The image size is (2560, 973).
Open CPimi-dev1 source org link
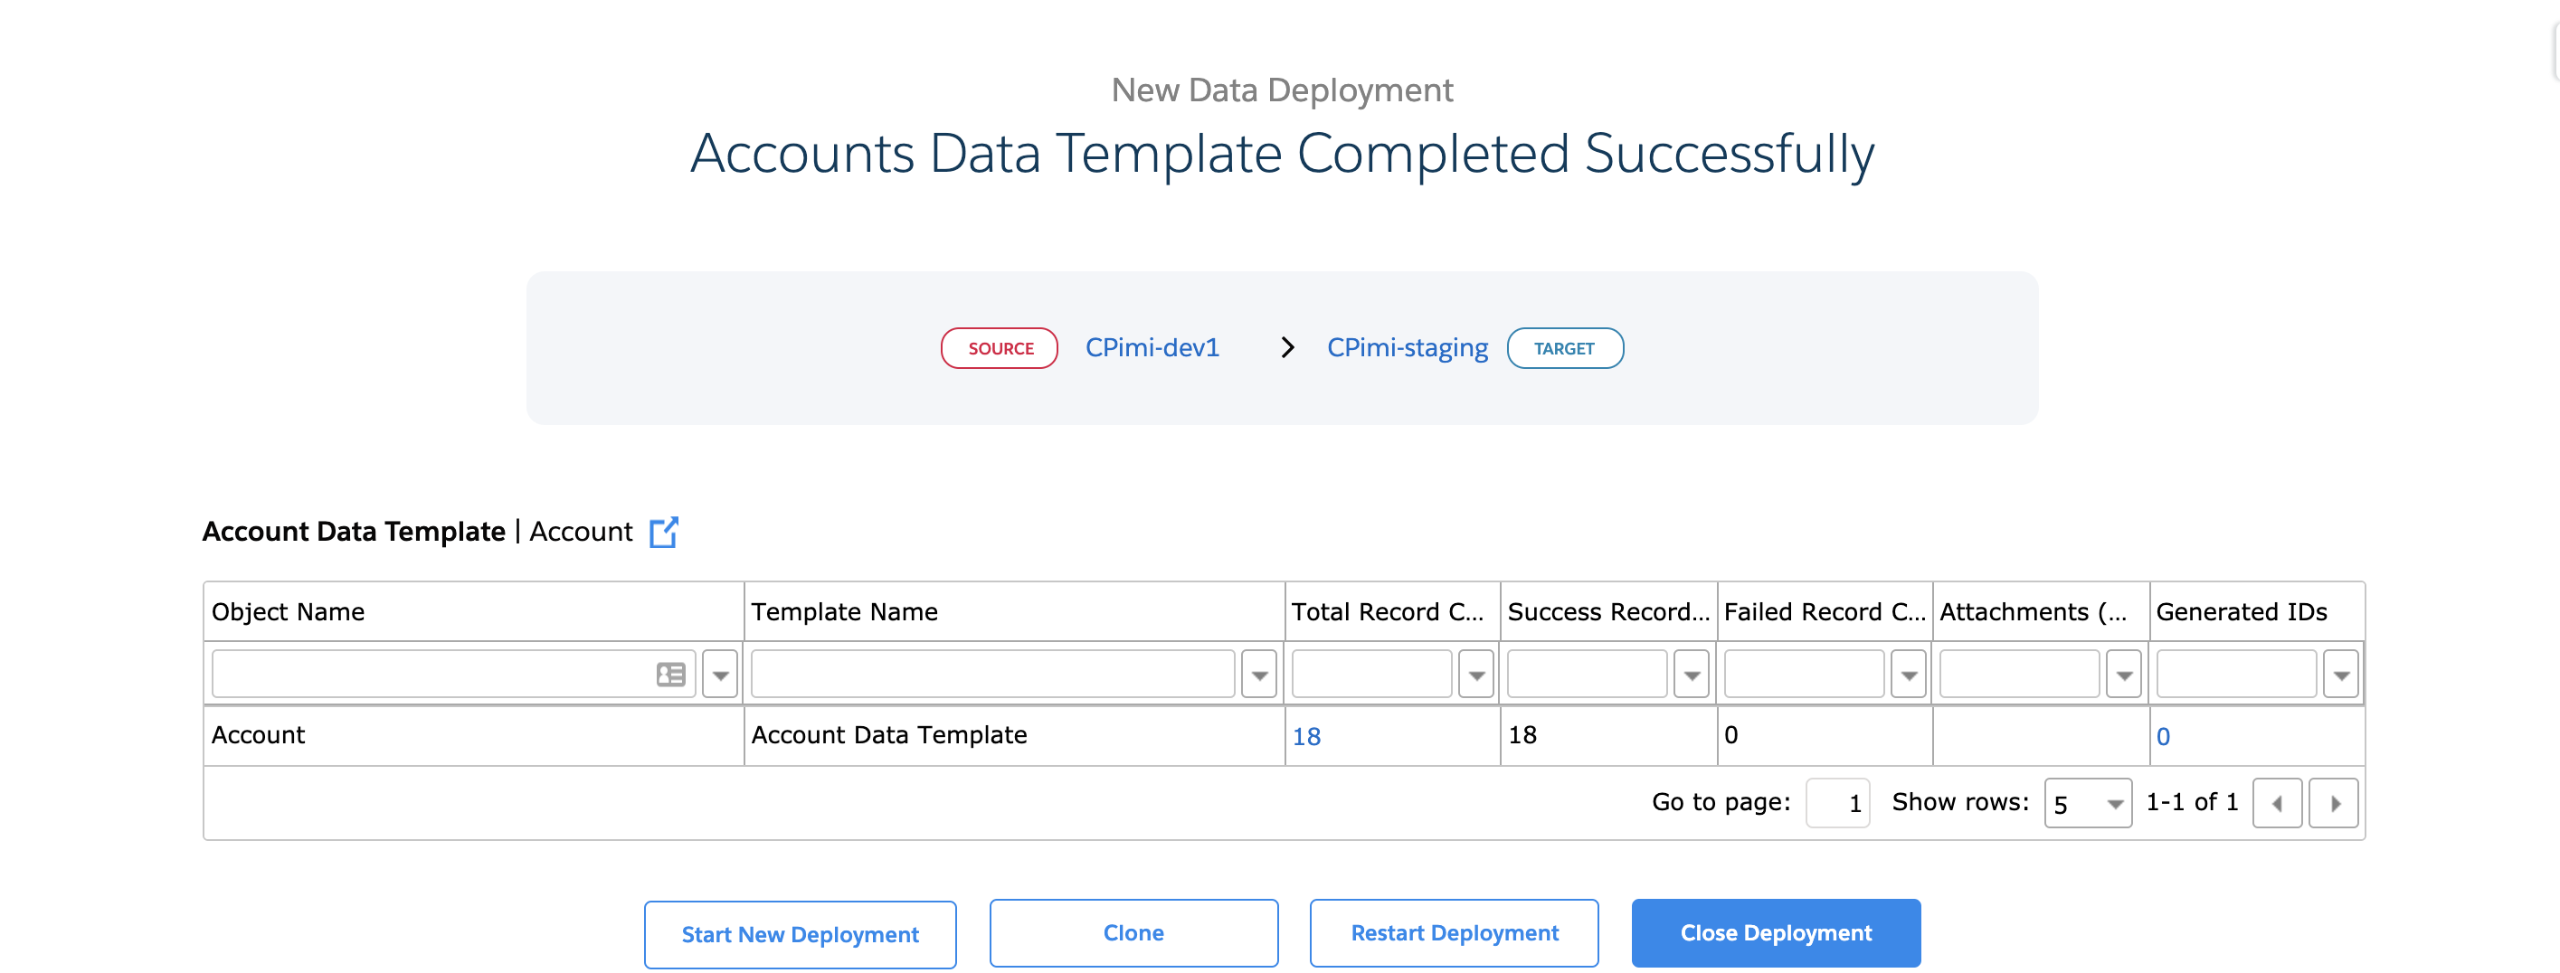click(x=1152, y=348)
